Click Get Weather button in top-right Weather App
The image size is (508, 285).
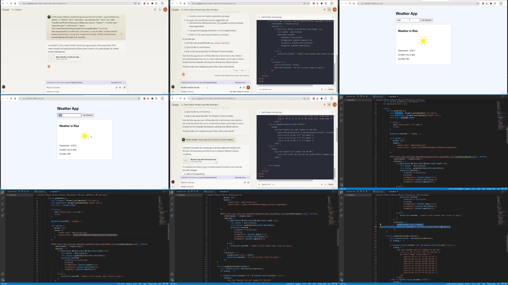[426, 20]
